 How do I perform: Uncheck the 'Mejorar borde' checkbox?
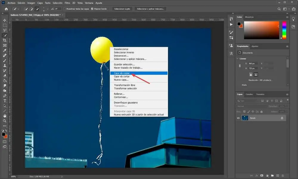(92, 9)
